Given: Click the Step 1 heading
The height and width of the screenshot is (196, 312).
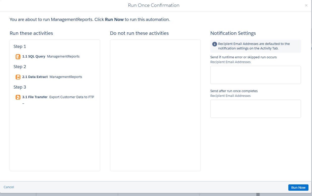Looking at the screenshot, I should pos(20,46).
